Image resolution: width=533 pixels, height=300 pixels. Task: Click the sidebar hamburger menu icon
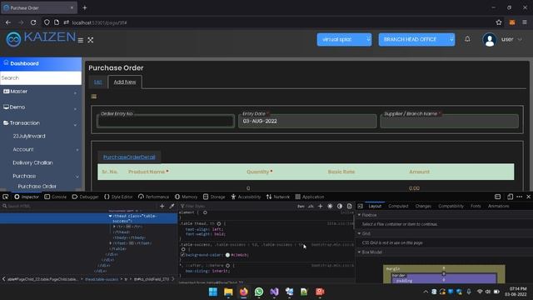(81, 40)
